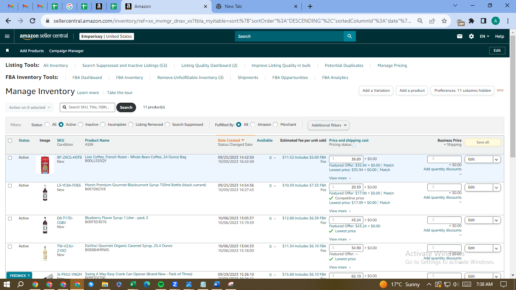Viewport: 516px width, 290px height.
Task: Open the FBA Dashboard tool link
Action: pos(87,77)
